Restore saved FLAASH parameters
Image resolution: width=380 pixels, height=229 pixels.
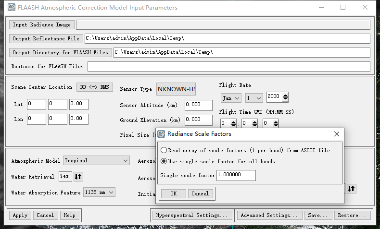click(352, 215)
